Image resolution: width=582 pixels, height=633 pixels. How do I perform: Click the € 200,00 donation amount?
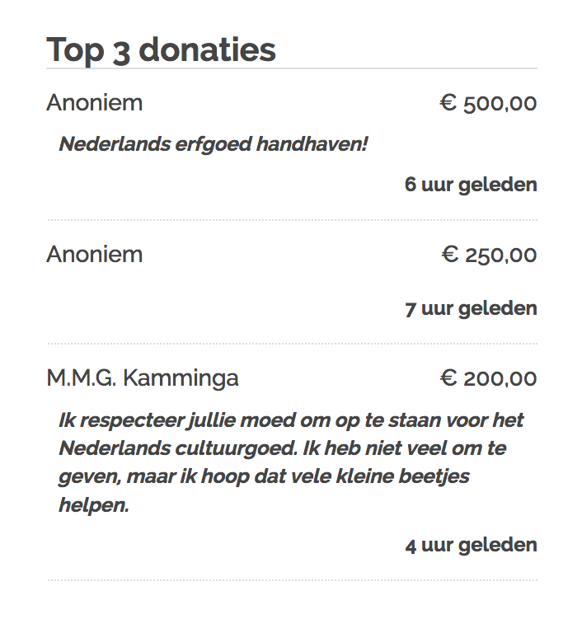pyautogui.click(x=489, y=379)
